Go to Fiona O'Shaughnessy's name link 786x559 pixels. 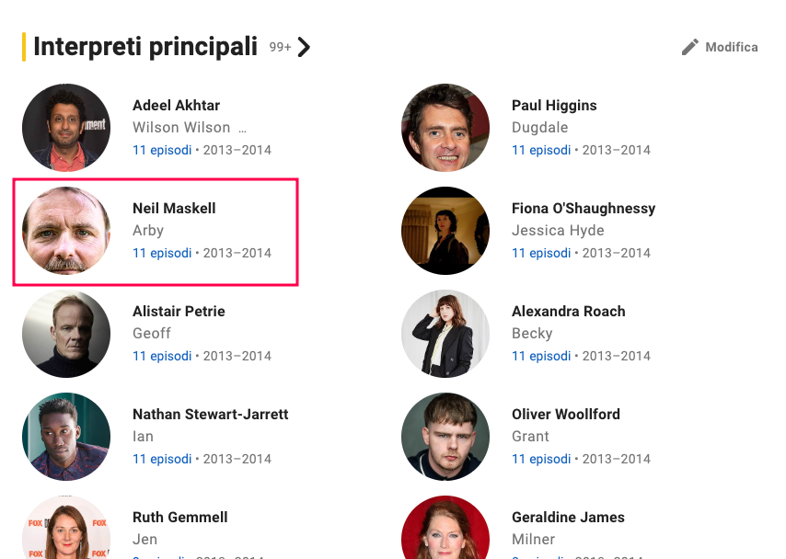coord(584,209)
